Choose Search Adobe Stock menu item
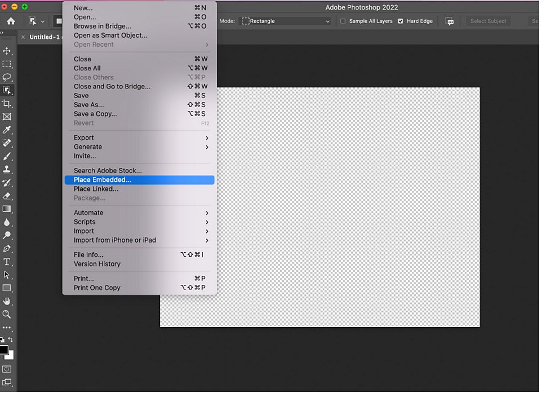Viewport: 541px width, 393px height. 140,171
